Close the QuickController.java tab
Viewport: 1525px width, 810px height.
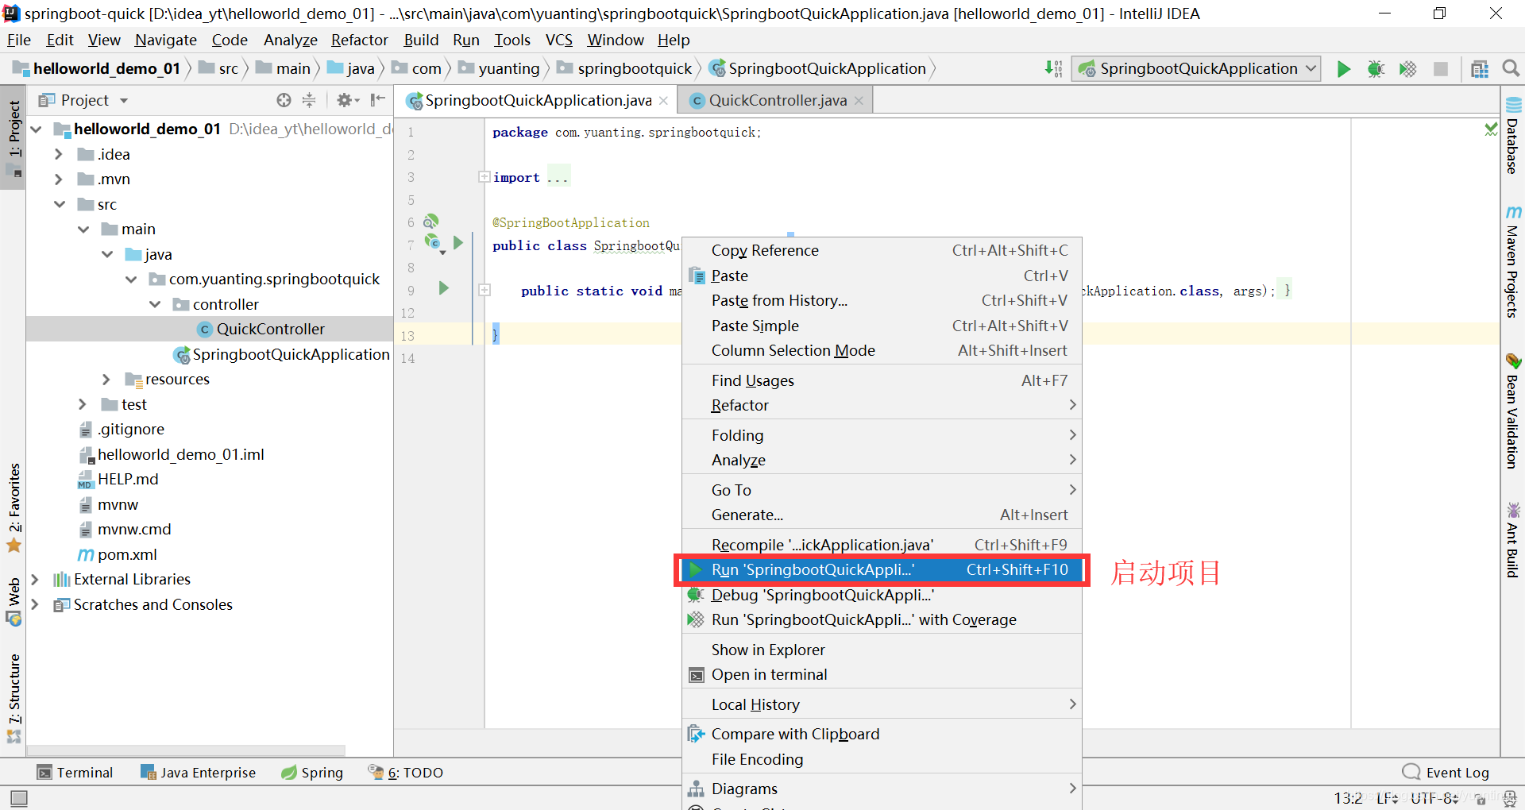859,101
